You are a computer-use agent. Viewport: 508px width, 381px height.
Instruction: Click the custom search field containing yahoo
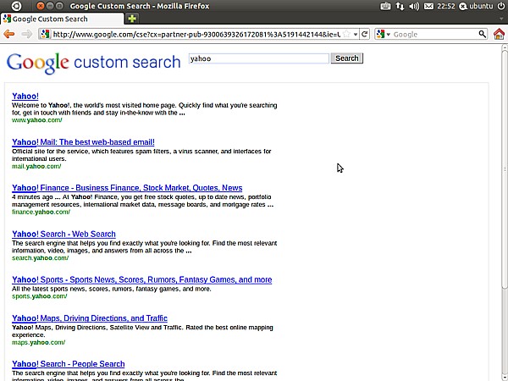pos(259,58)
